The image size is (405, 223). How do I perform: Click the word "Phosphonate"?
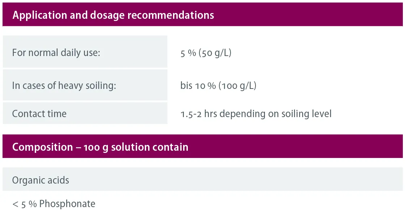pyautogui.click(x=67, y=204)
